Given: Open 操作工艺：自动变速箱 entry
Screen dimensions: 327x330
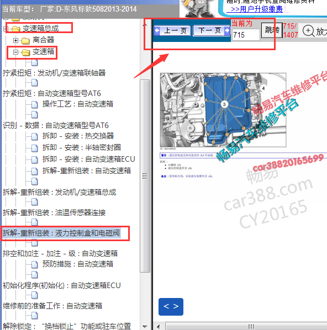Looking at the screenshot, I should pyautogui.click(x=78, y=104).
